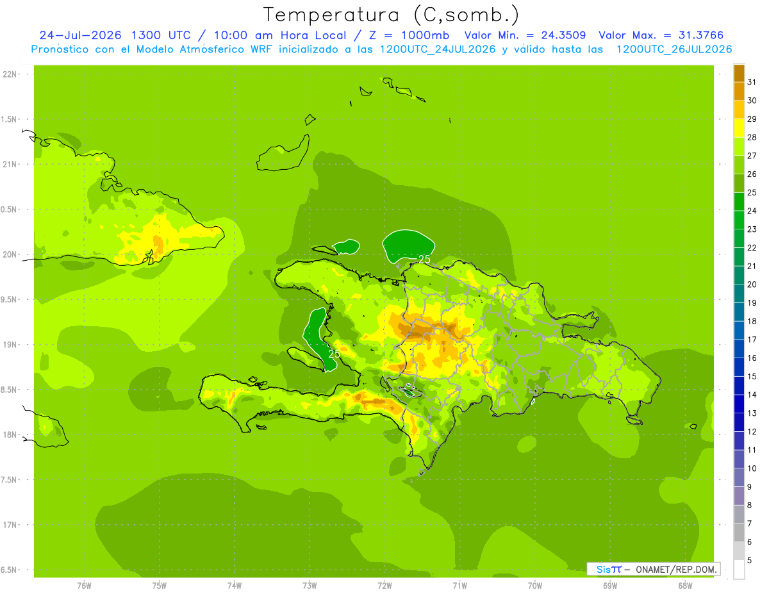The image size is (769, 594).
Task: Click the "75W" longitude axis label
Action: click(x=159, y=586)
